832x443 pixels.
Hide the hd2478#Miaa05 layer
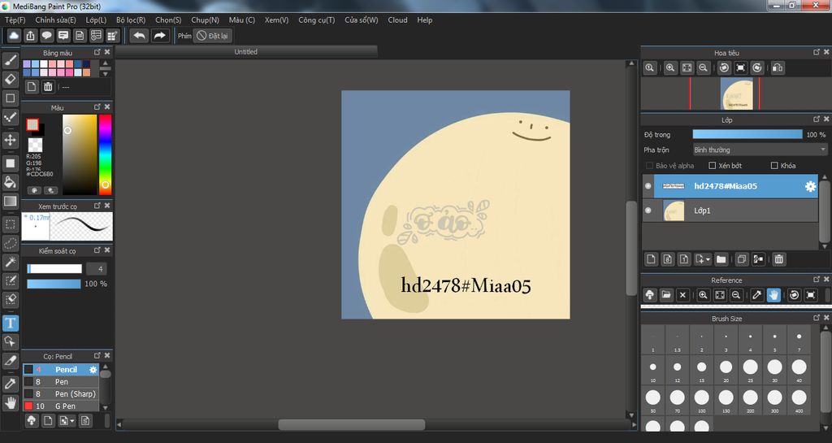[648, 186]
